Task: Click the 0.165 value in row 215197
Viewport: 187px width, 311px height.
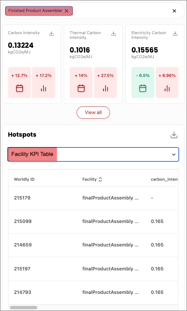Action: [157, 269]
